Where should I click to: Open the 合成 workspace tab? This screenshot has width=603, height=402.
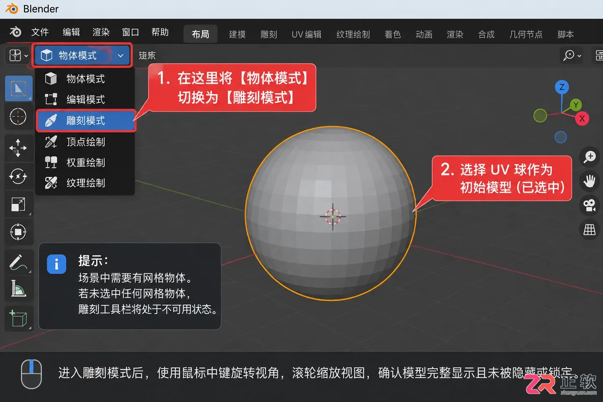(486, 34)
